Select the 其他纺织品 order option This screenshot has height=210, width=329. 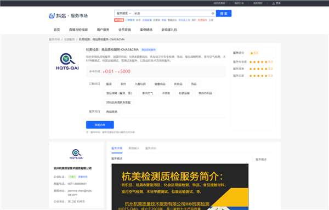(205, 93)
